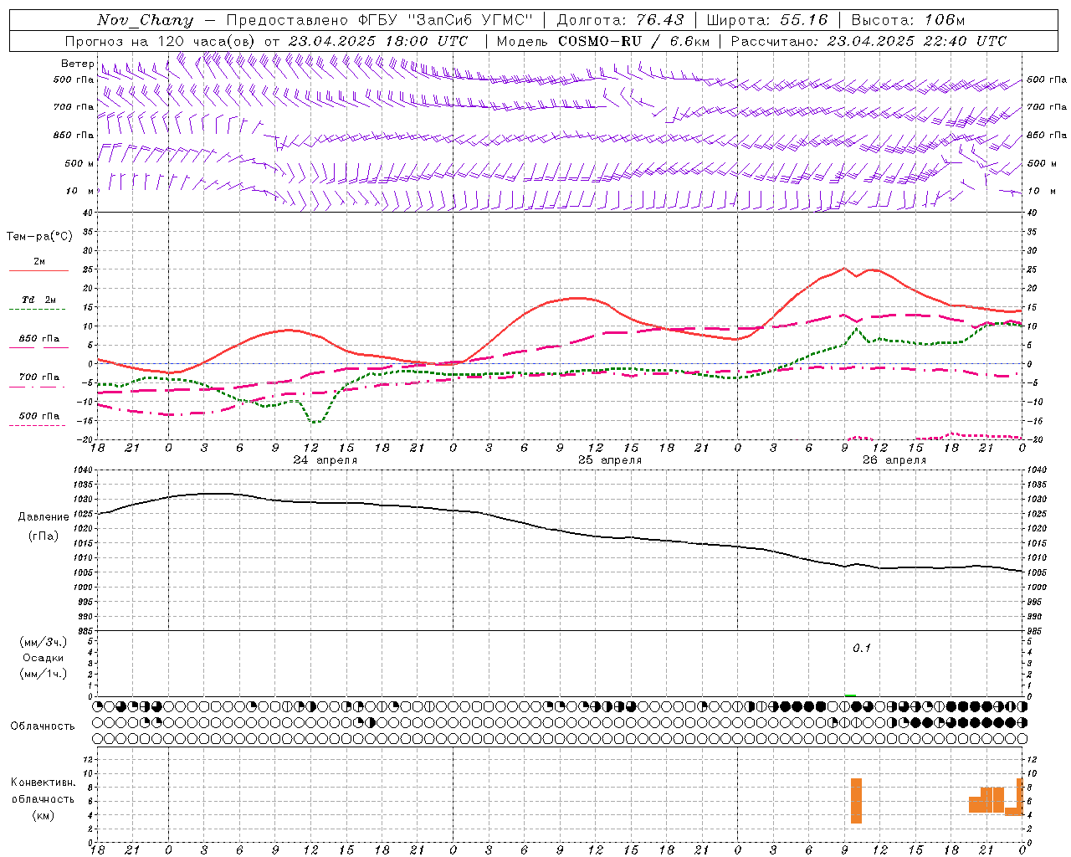Click the Модель COSMO-RU / 6.6км label
This screenshot has width=1071, height=857.
[x=602, y=41]
